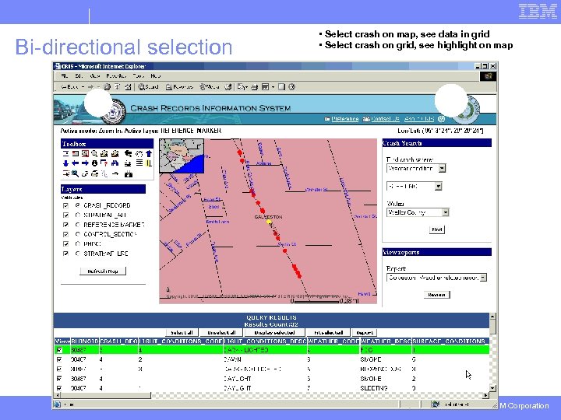Toggle the View checkbox in the SLEETING row
This screenshot has height=420, width=561.
[x=59, y=388]
